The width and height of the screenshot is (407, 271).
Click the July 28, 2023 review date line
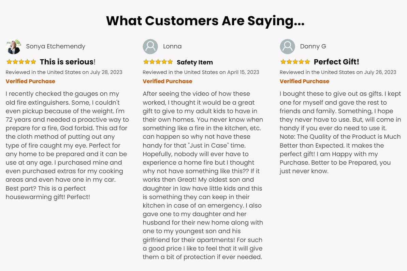tap(64, 72)
